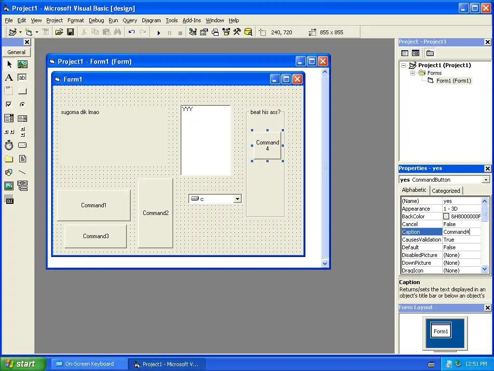Image resolution: width=494 pixels, height=371 pixels.
Task: Open the Project menu
Action: coord(55,20)
